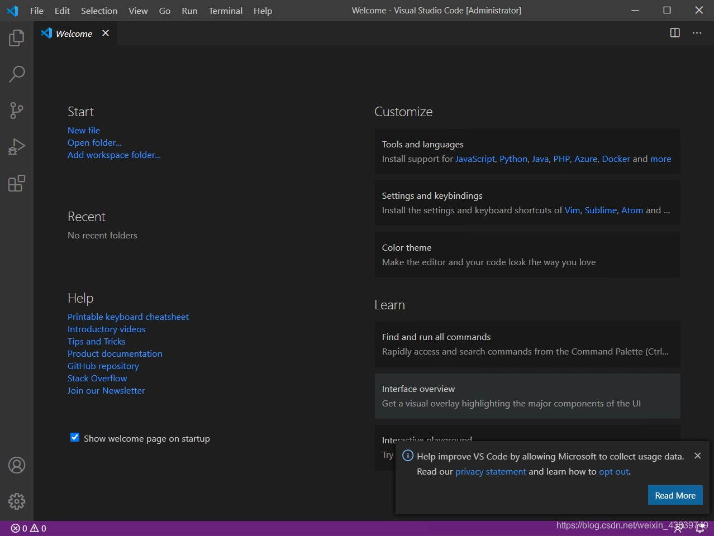Click the errors and warnings status item
714x536 pixels.
tap(28, 528)
